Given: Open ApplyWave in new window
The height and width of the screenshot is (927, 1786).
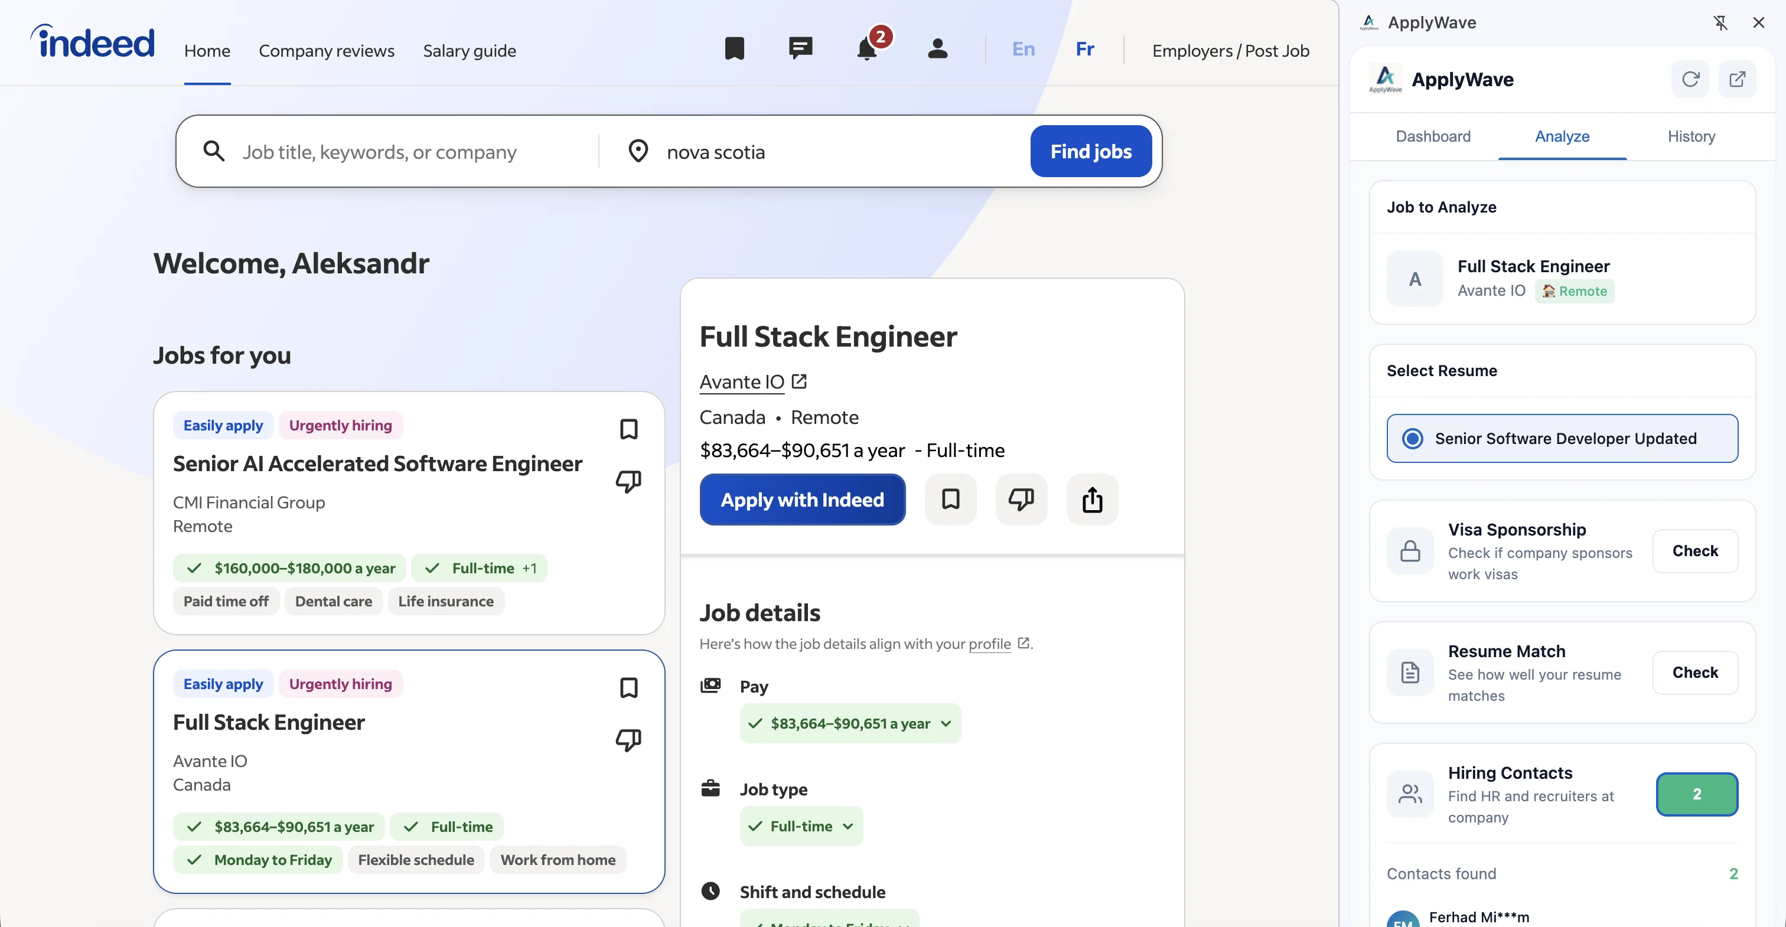Looking at the screenshot, I should (x=1738, y=79).
